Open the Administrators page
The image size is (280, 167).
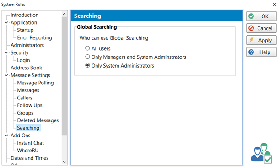coord(27,45)
